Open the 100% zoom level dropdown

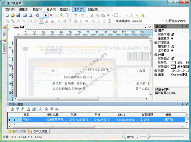pos(137,137)
